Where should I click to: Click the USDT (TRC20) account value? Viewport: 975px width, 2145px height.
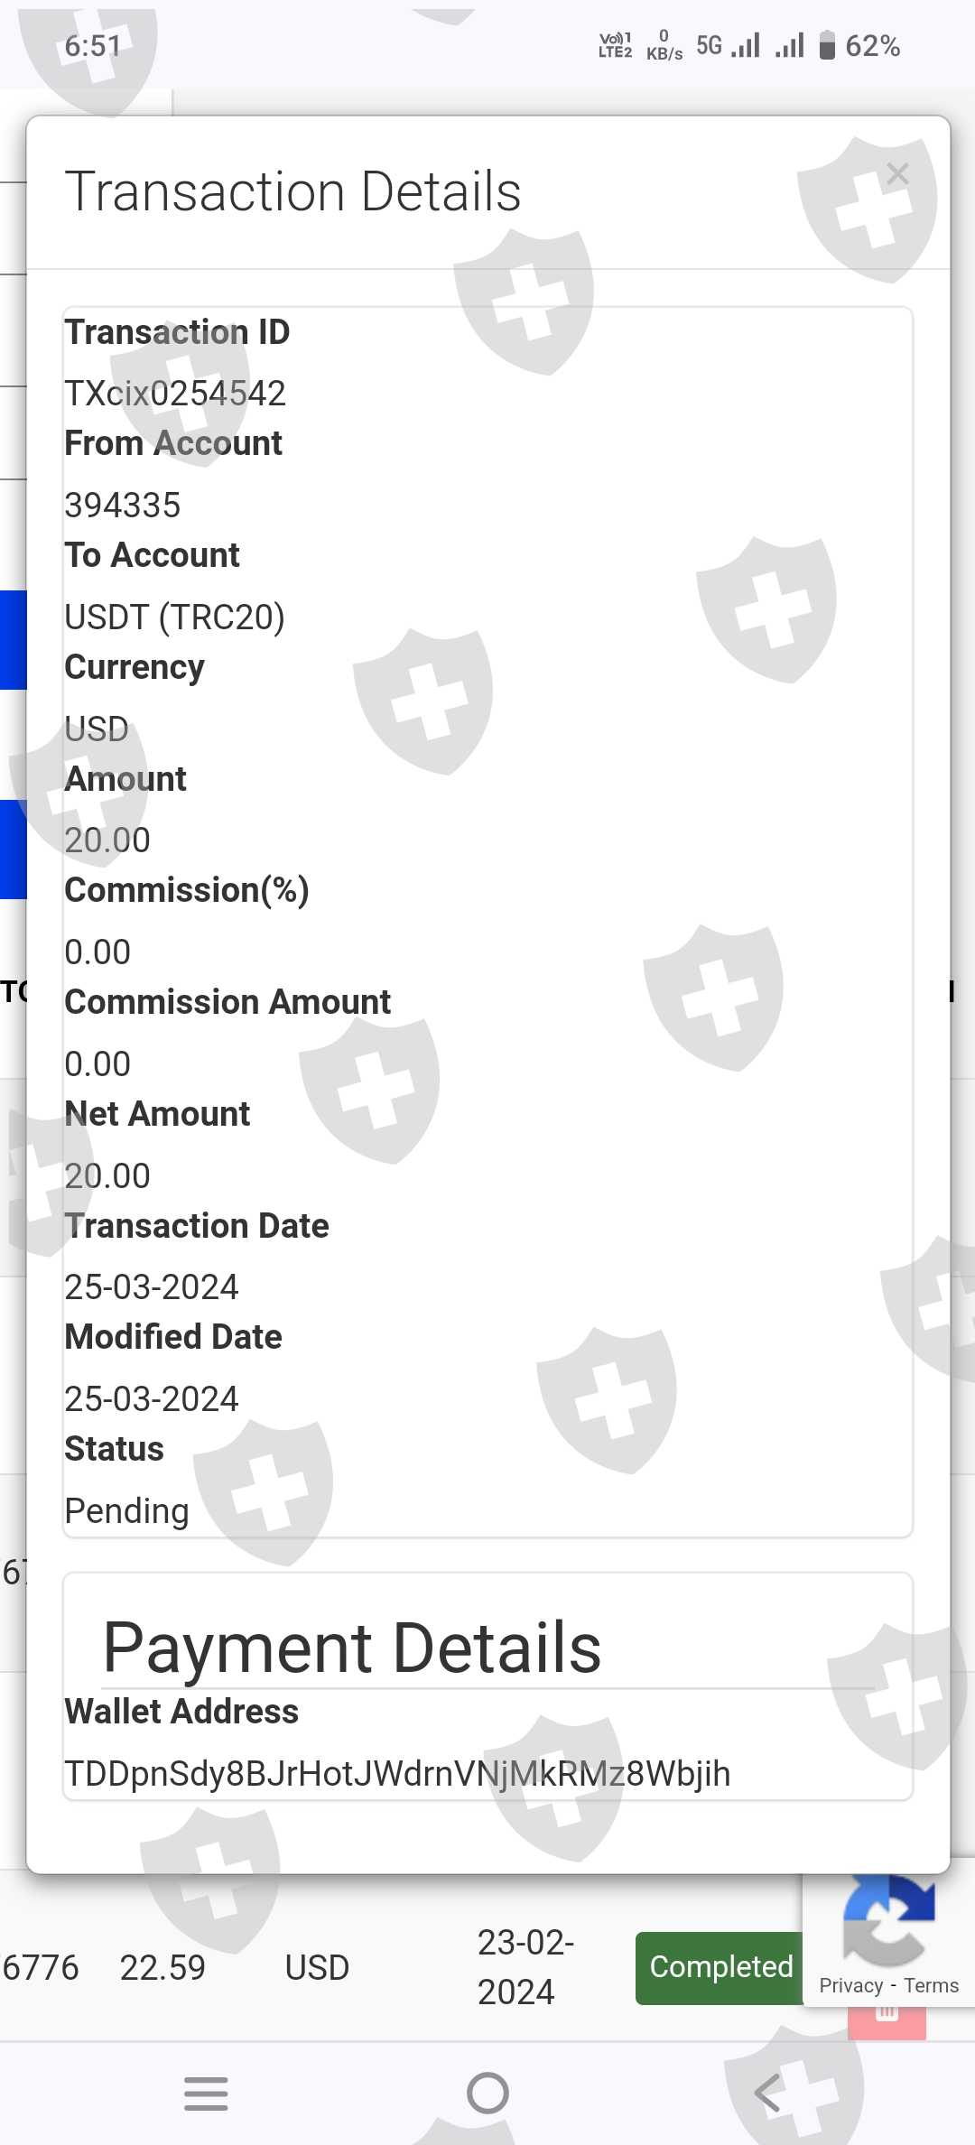pos(174,617)
